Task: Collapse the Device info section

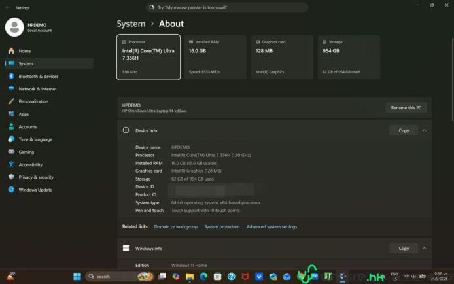Action: (425, 130)
